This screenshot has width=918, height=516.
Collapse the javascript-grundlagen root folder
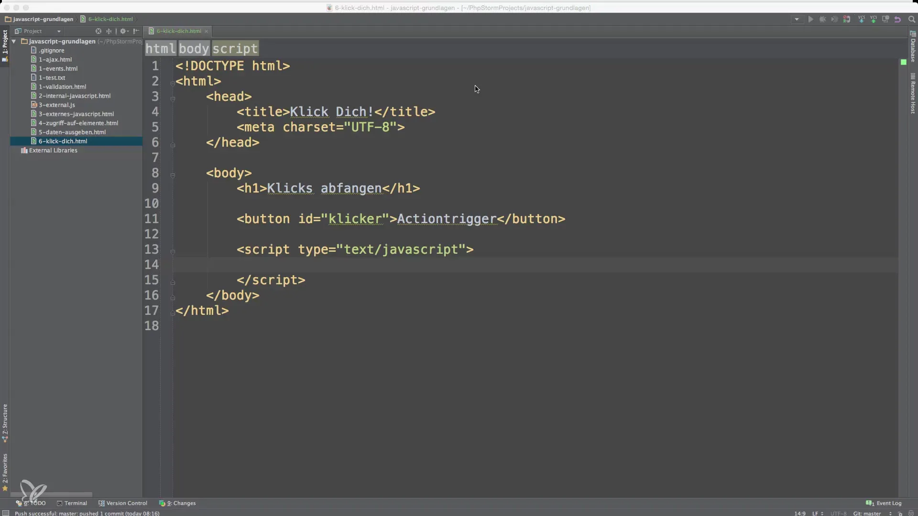click(14, 42)
